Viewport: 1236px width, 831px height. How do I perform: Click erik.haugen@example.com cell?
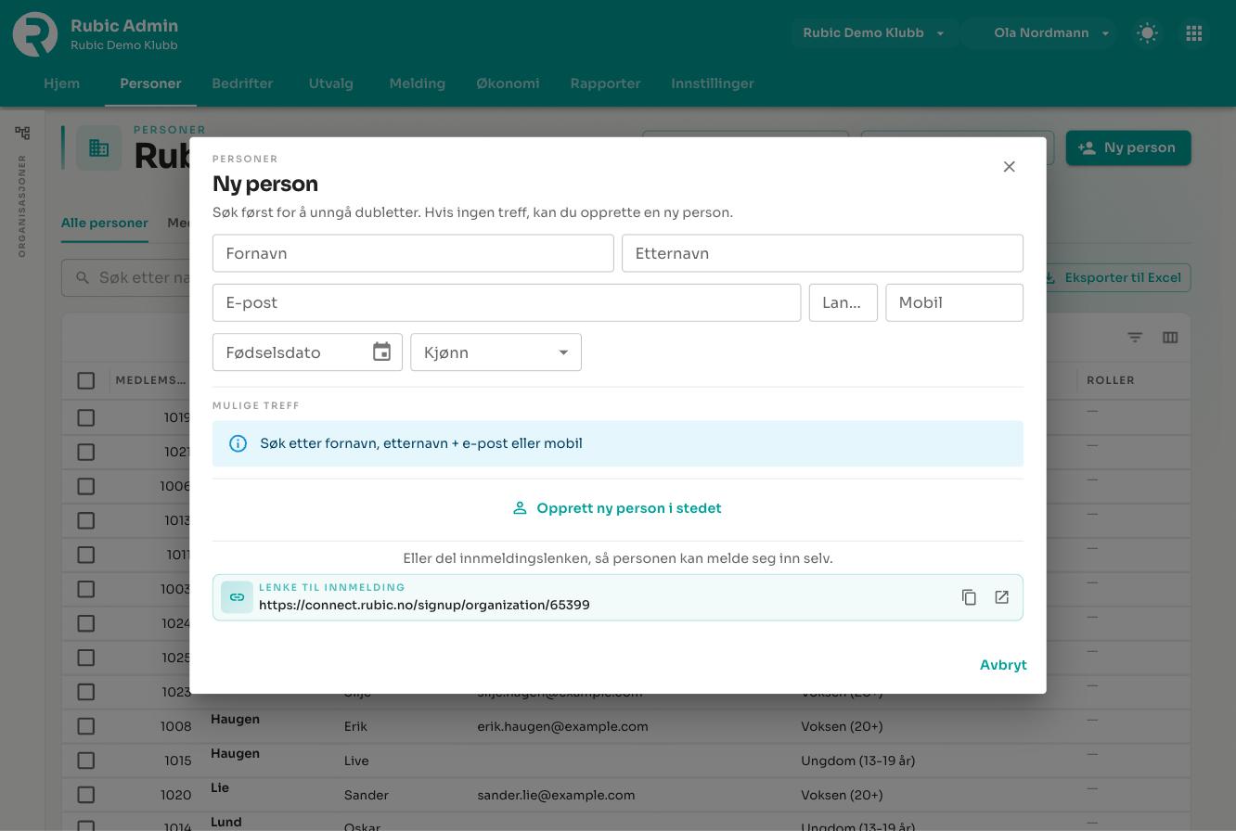(563, 726)
